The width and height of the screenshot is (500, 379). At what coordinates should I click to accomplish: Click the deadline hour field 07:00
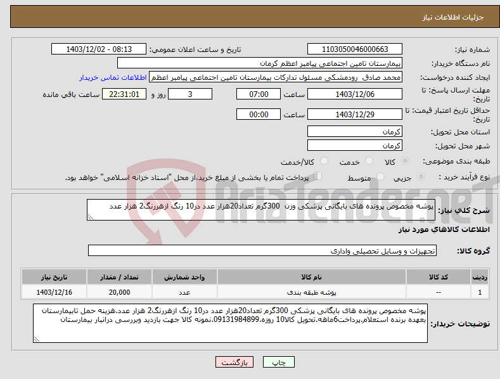click(259, 94)
